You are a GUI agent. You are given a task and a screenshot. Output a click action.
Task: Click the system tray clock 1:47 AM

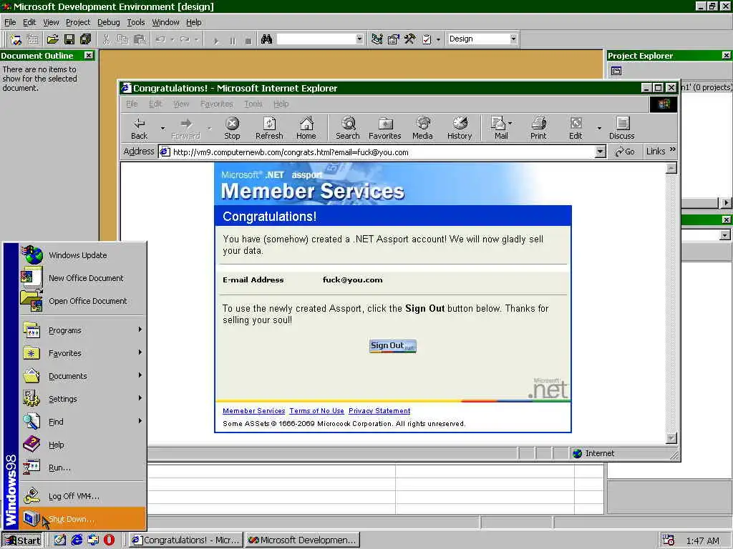click(x=702, y=540)
